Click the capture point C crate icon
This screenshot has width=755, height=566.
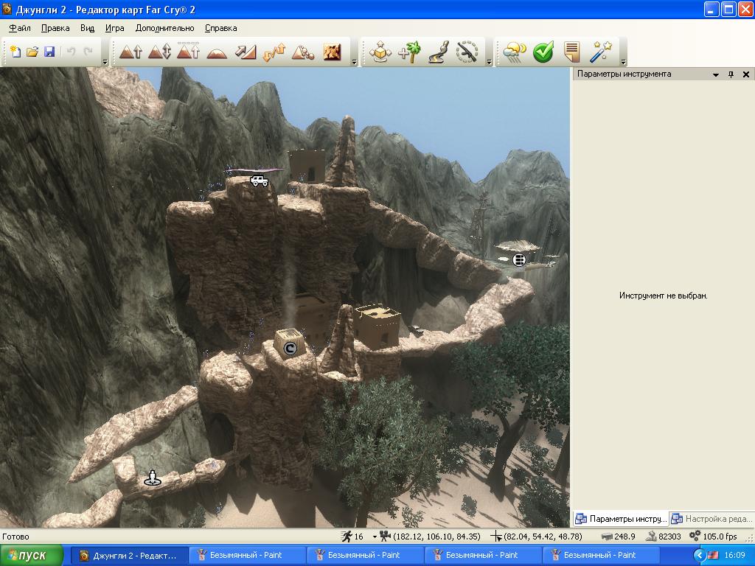click(290, 348)
